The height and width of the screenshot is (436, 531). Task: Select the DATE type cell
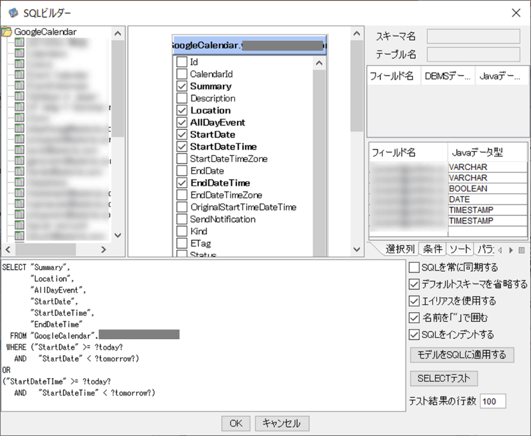pyautogui.click(x=487, y=199)
